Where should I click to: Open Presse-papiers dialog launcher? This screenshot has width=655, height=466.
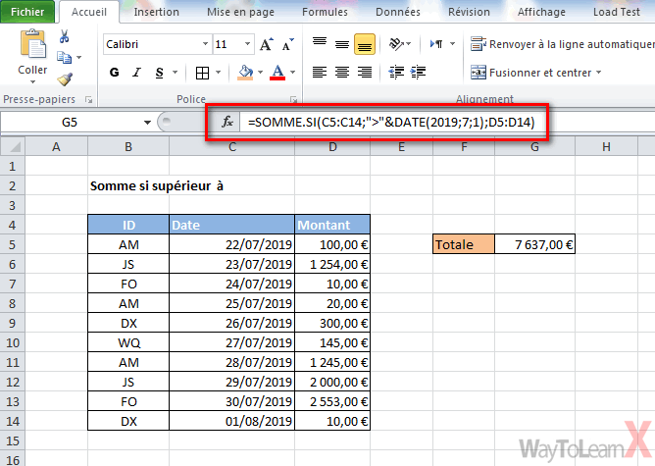pos(88,99)
